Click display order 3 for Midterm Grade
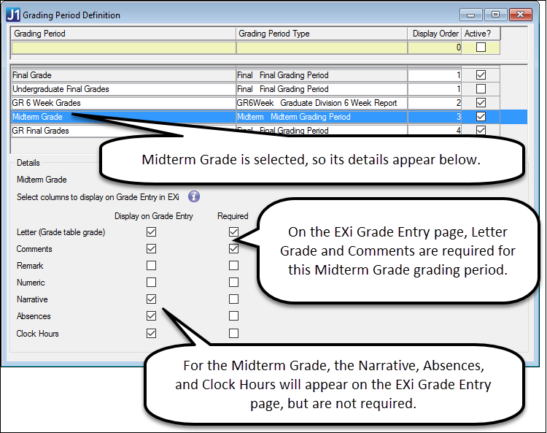 [x=435, y=117]
